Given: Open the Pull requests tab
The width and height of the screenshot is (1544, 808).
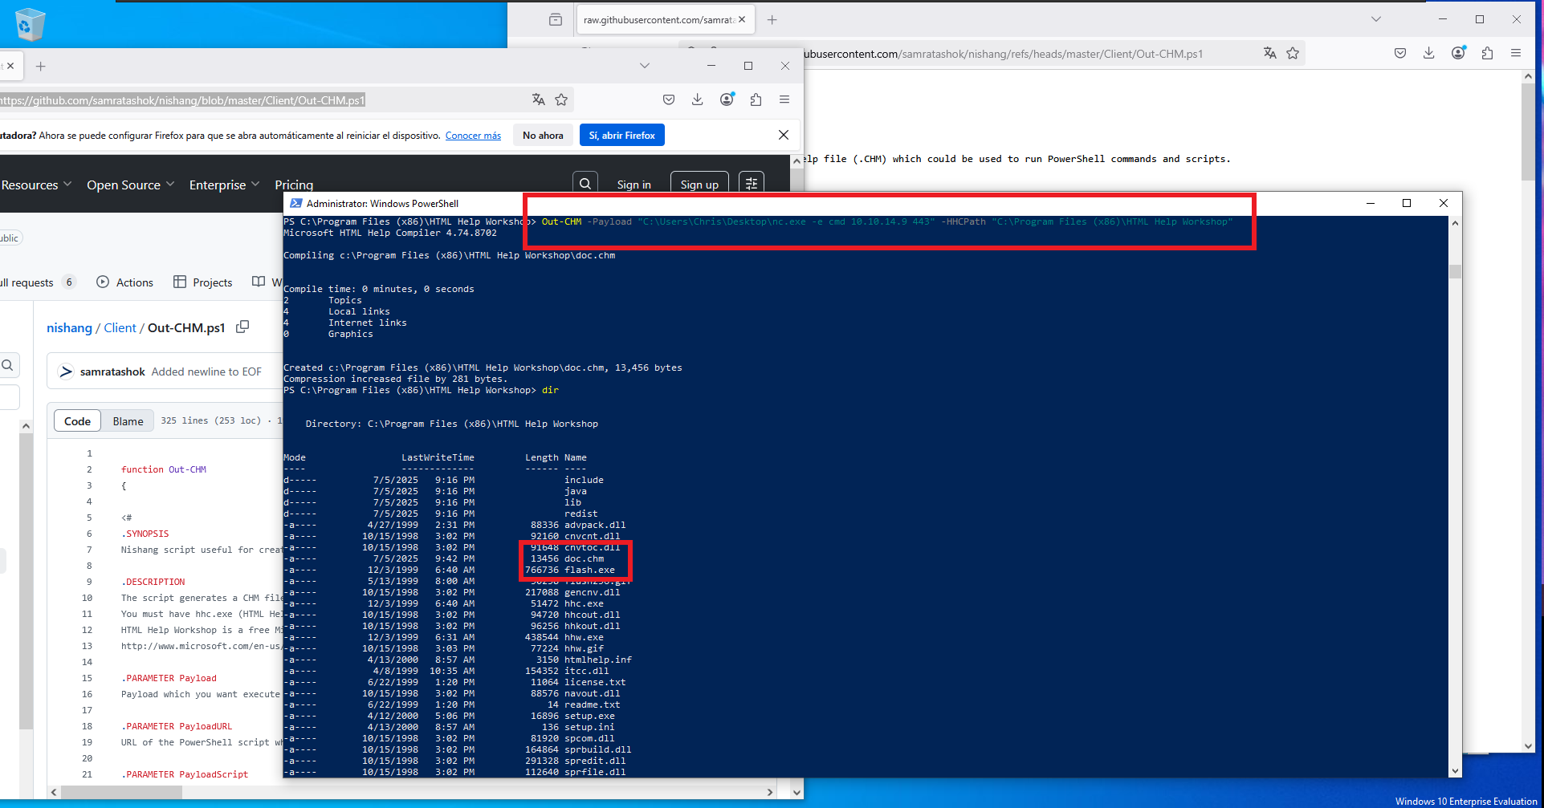Looking at the screenshot, I should 37,282.
